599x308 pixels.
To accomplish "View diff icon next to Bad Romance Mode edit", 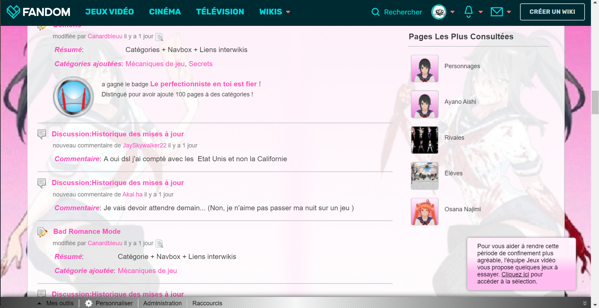I will point(159,244).
